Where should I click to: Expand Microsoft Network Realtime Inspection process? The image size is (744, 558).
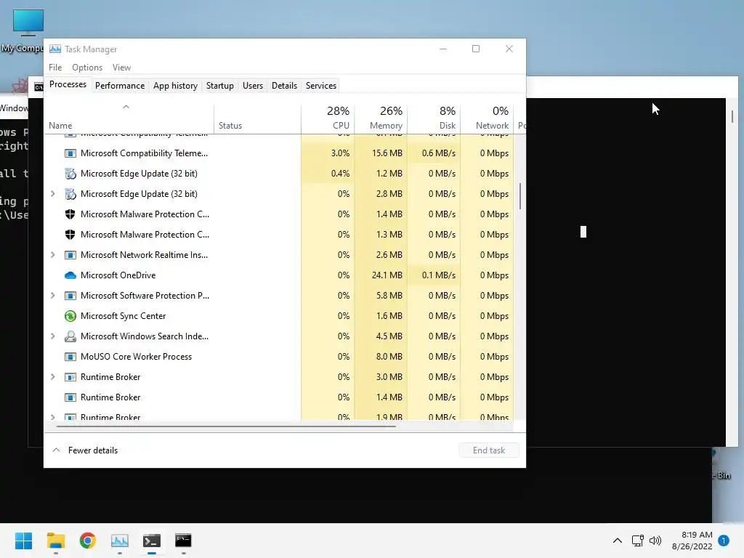tap(52, 255)
